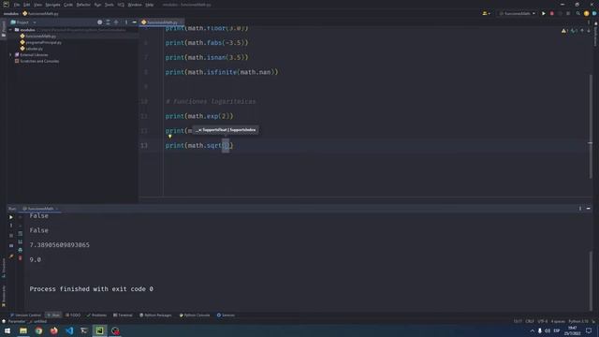Click the Run panel Soft-Wrap icon
The width and height of the screenshot is (599, 337).
pos(21,233)
